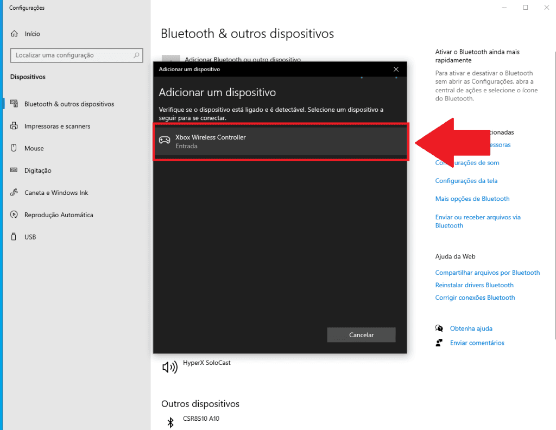The height and width of the screenshot is (430, 556).
Task: Click Corrigir conexões Bluetooth link
Action: 475,298
